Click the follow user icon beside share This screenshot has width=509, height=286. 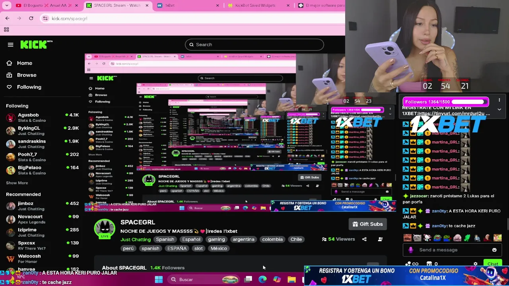coord(380,239)
